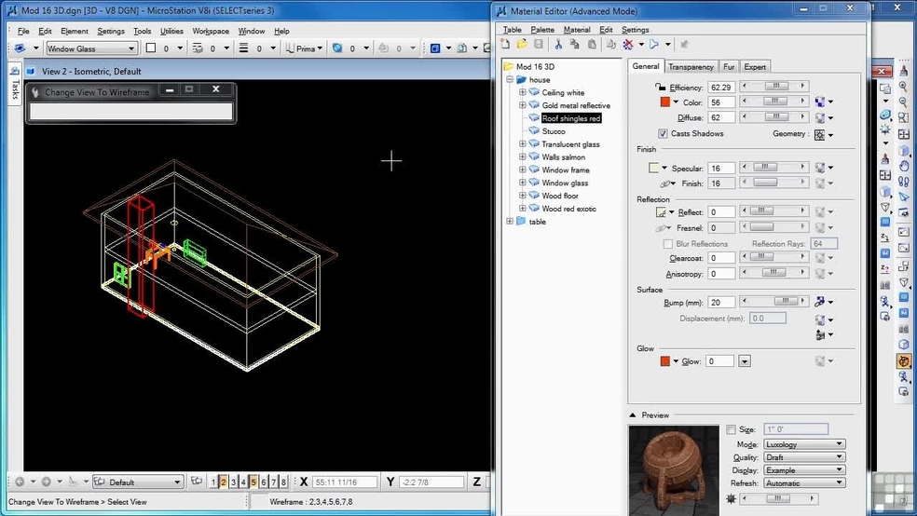Screen dimensions: 917x516
Task: Click View 2 window icon in title bar
Action: pos(31,72)
